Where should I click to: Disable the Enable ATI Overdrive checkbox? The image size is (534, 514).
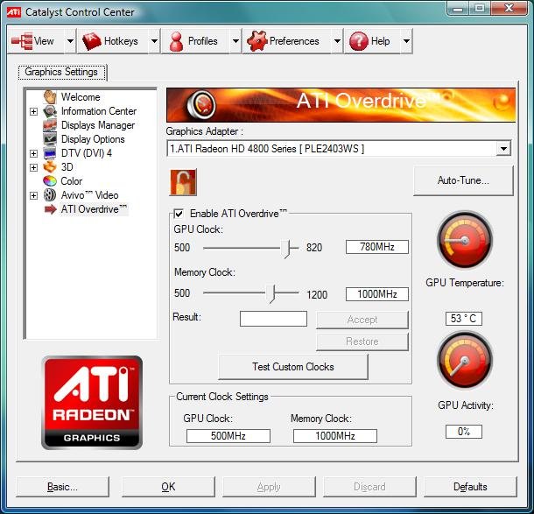(x=179, y=214)
